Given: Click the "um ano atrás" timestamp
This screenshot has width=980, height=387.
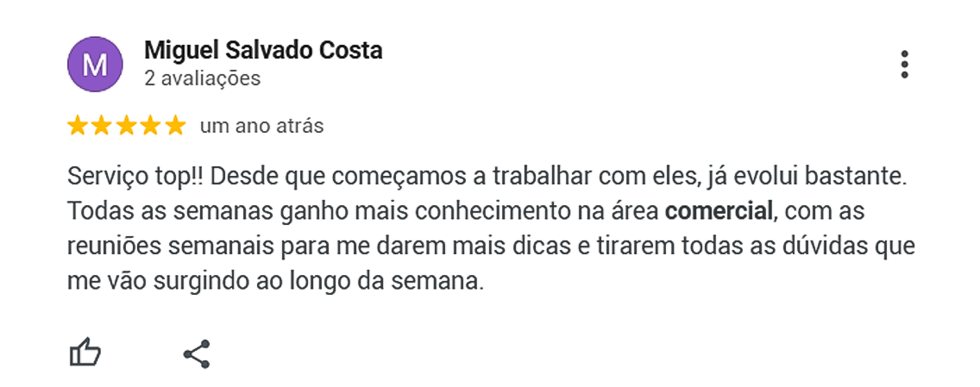Looking at the screenshot, I should click(x=261, y=126).
